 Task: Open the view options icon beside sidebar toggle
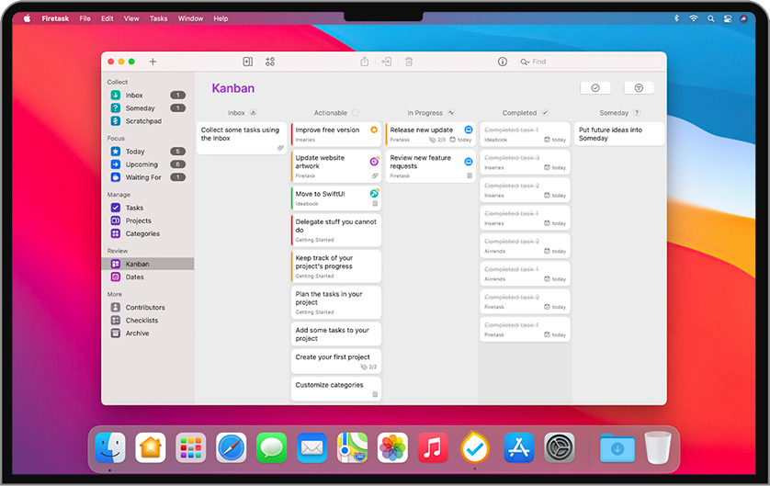pyautogui.click(x=270, y=62)
